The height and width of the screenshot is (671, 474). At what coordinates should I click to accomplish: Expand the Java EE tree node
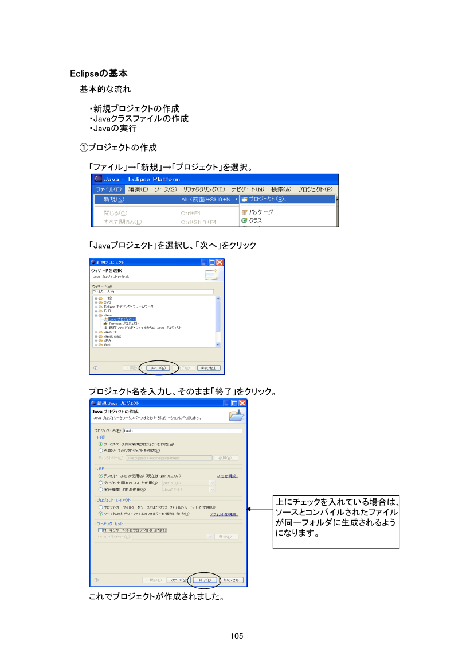[96, 332]
